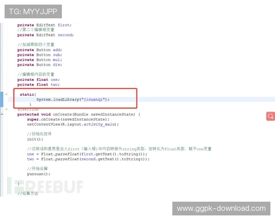Click the loadLibrary method call
The height and width of the screenshot is (220, 275).
(66, 99)
